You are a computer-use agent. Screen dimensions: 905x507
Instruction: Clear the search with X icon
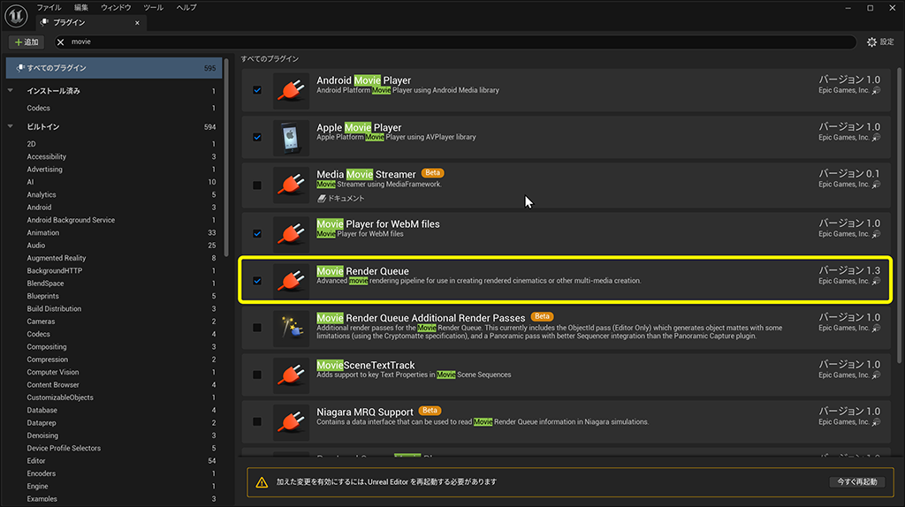(x=61, y=42)
